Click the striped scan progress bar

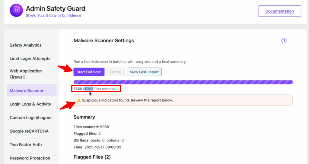(183, 82)
